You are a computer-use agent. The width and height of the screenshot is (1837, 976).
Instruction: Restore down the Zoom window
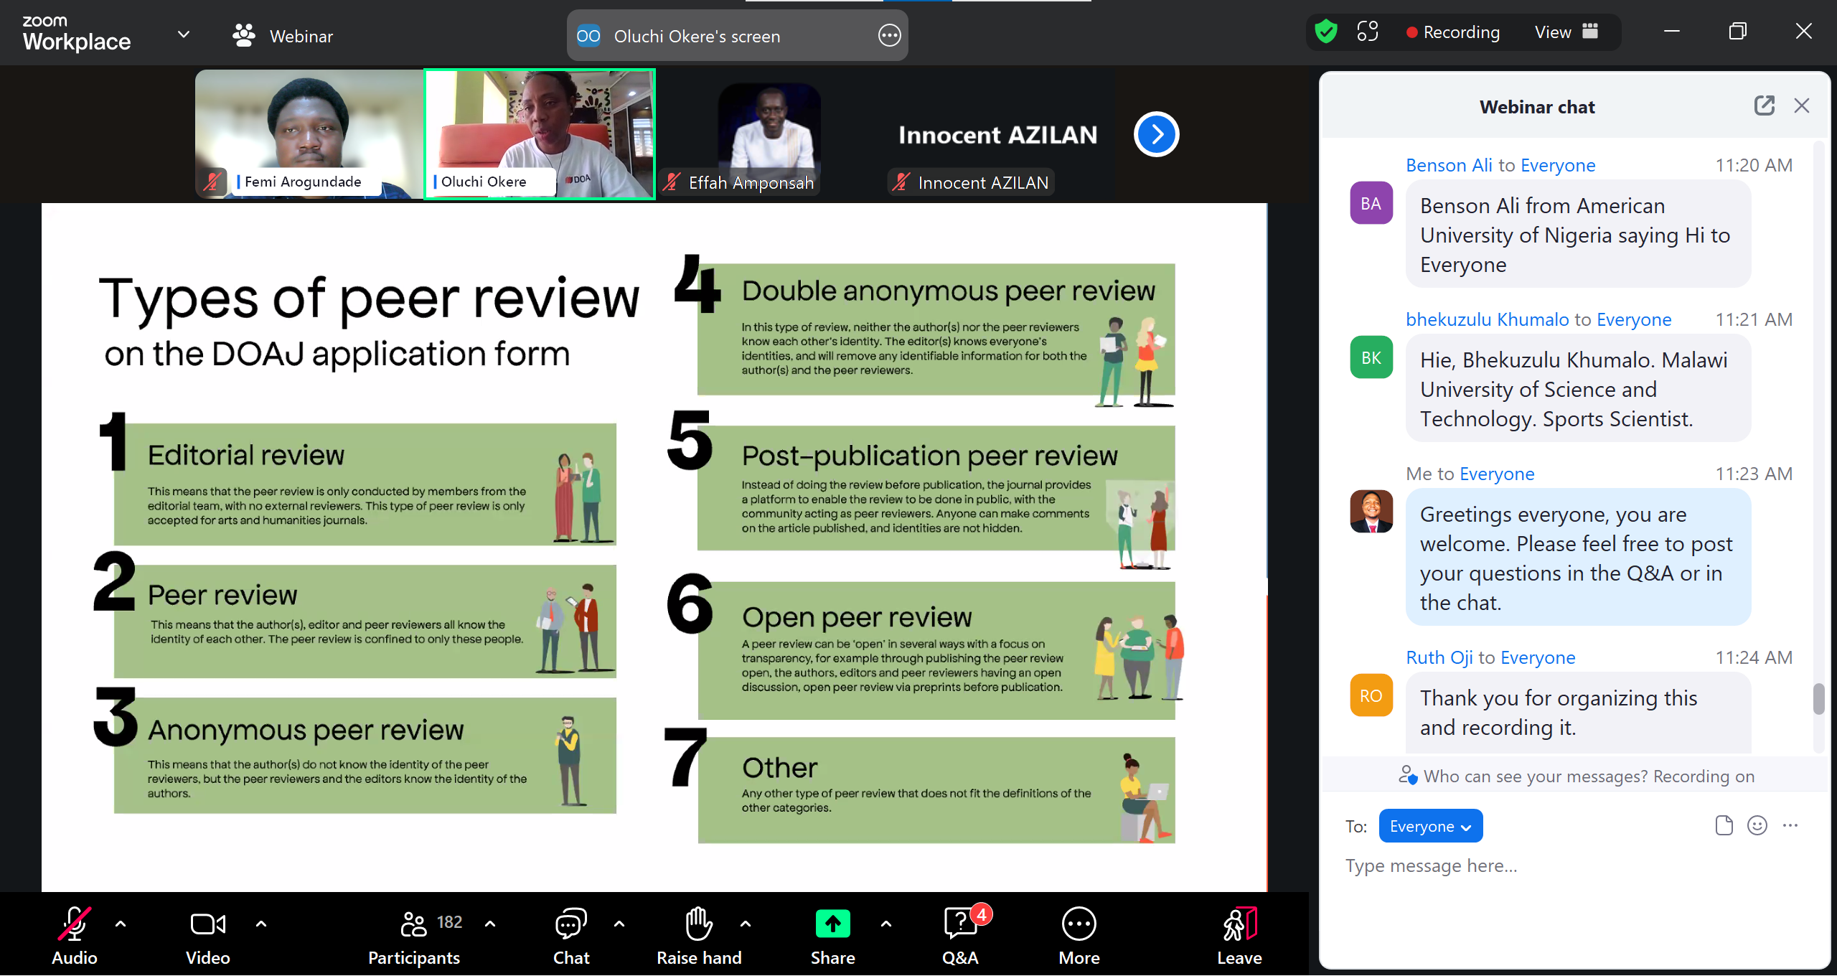[1737, 32]
